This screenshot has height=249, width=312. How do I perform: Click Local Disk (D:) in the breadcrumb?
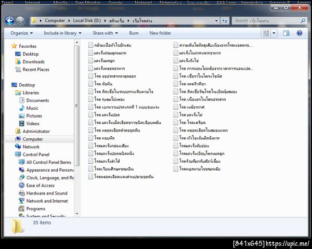tap(87, 20)
